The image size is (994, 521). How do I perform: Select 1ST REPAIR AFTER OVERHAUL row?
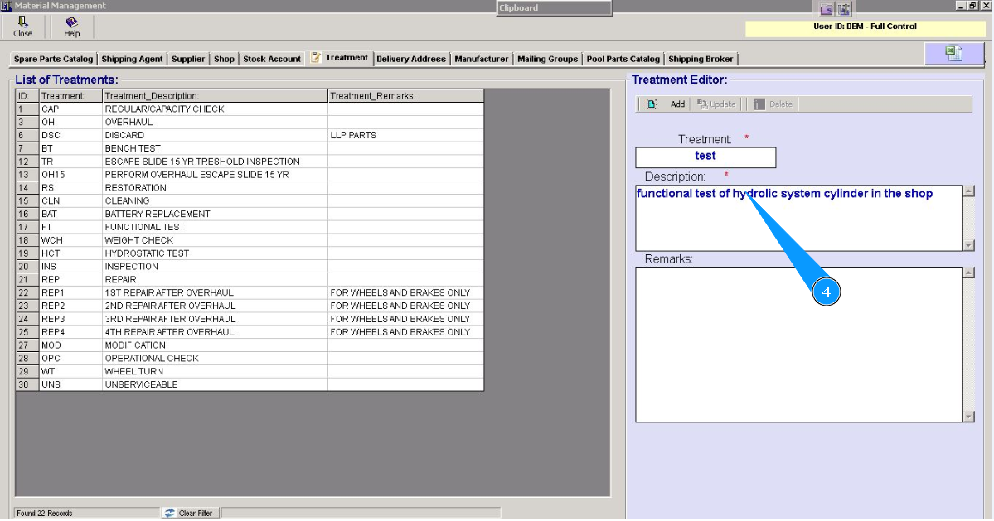click(x=250, y=293)
